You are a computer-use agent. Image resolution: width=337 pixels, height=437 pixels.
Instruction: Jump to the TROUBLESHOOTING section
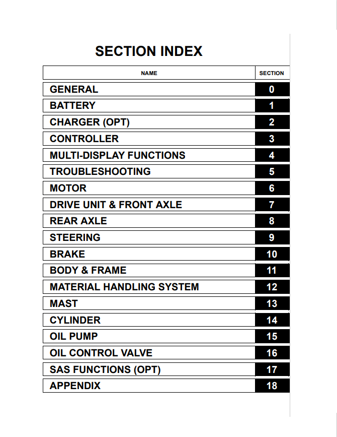[x=100, y=172]
